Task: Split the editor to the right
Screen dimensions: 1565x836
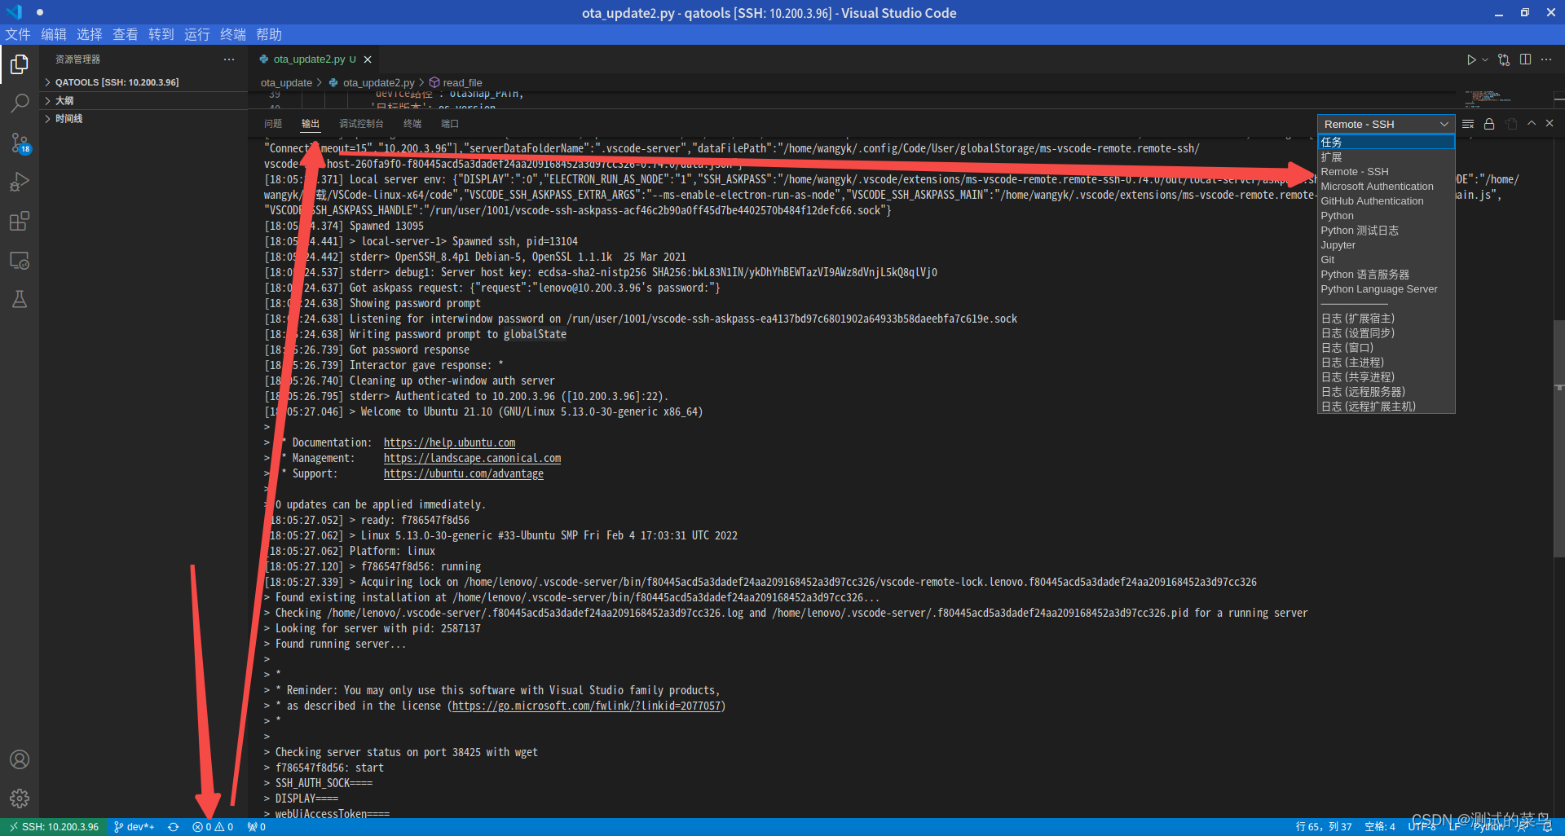Action: pos(1525,59)
